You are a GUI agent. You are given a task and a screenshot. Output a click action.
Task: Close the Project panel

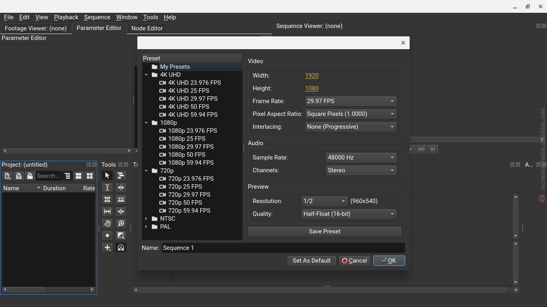point(94,165)
